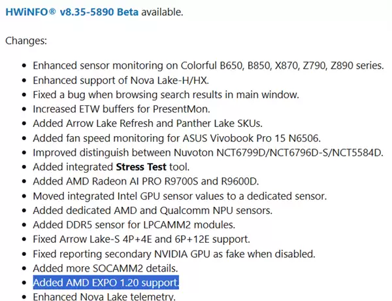392x301 pixels.
Task: Click the highlighted AMD EXPO 1.20 support text
Action: (x=106, y=283)
